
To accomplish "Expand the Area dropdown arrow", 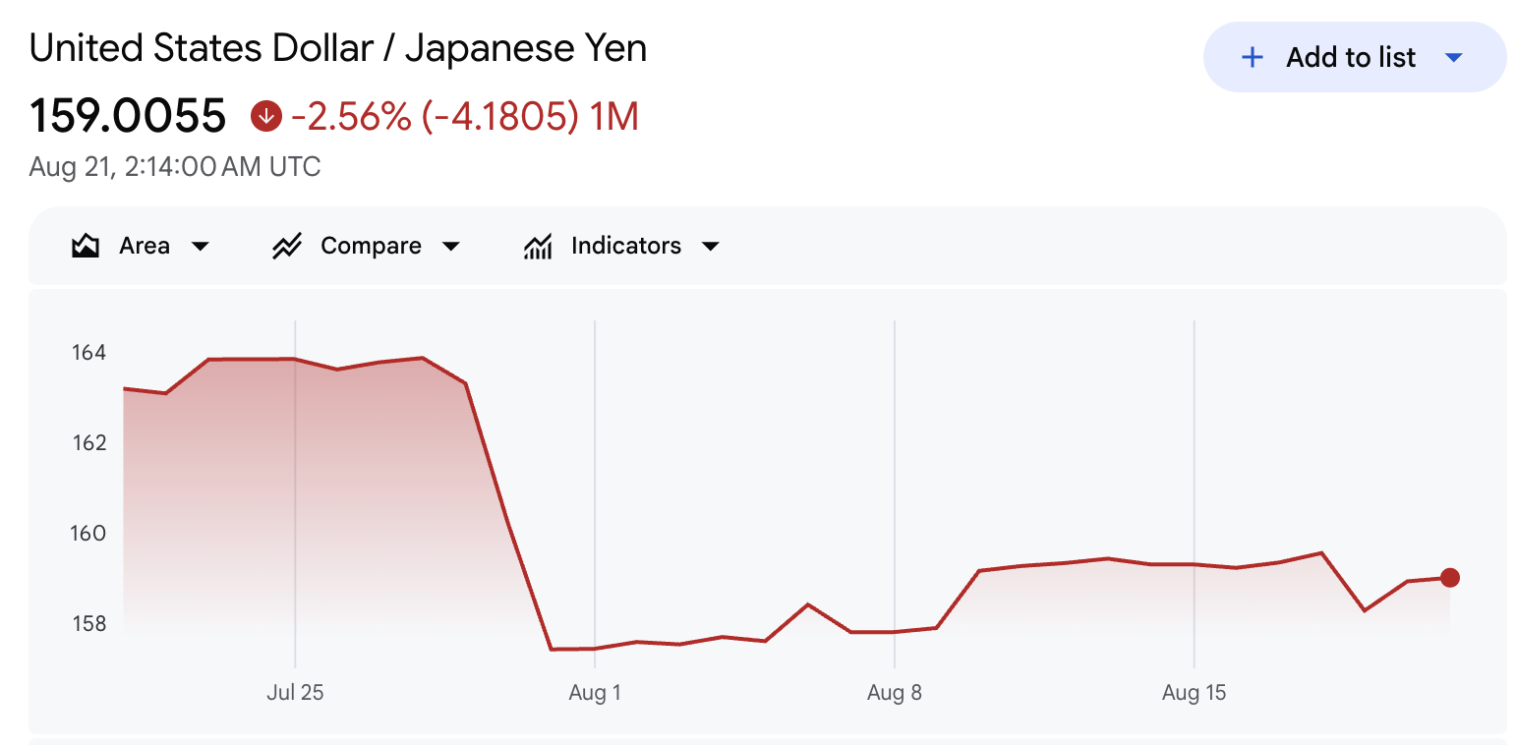I will click(200, 246).
